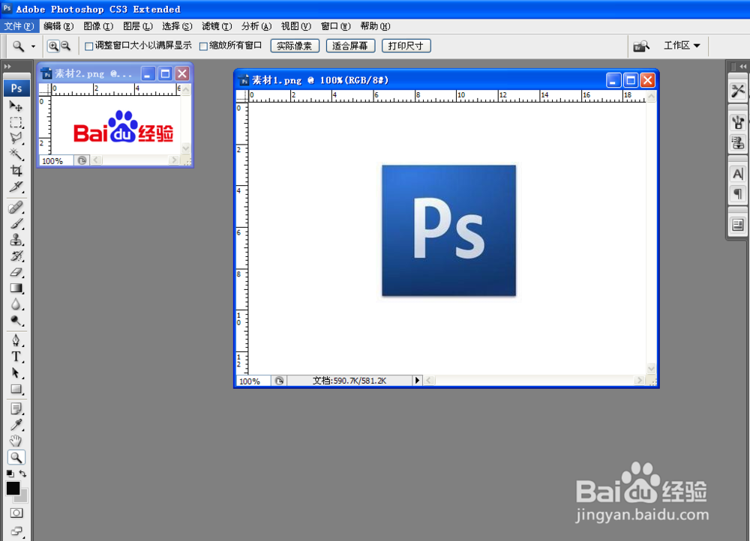Click the 适合屏幕 button

(x=350, y=45)
